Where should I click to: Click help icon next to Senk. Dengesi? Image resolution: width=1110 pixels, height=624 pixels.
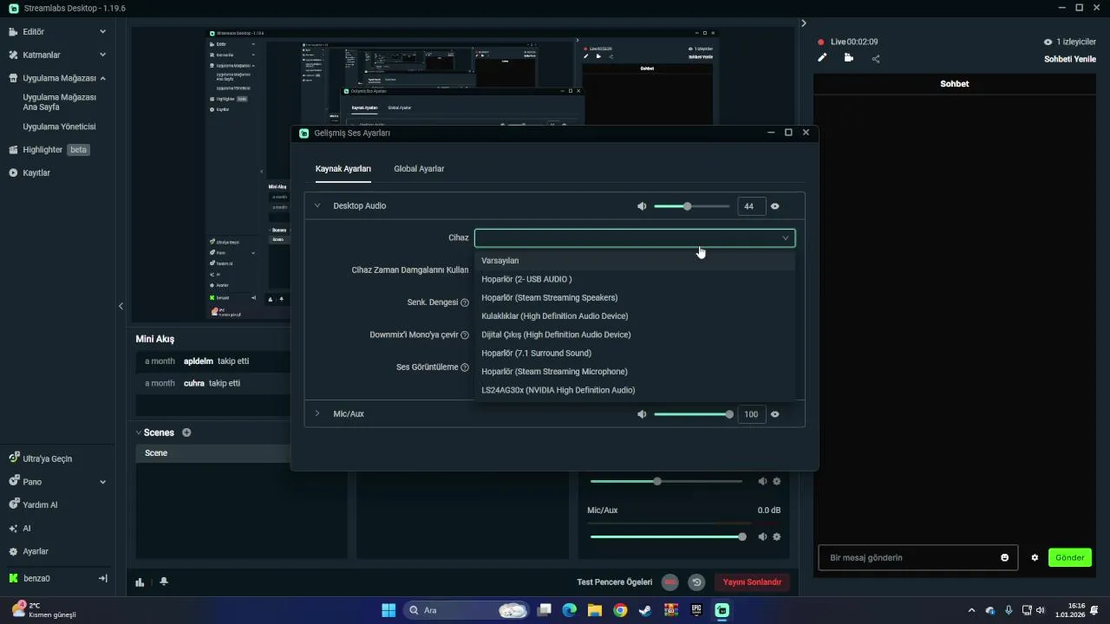pyautogui.click(x=465, y=303)
